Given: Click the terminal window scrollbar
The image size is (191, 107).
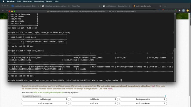Looking at the screenshot, I should tap(175, 65).
